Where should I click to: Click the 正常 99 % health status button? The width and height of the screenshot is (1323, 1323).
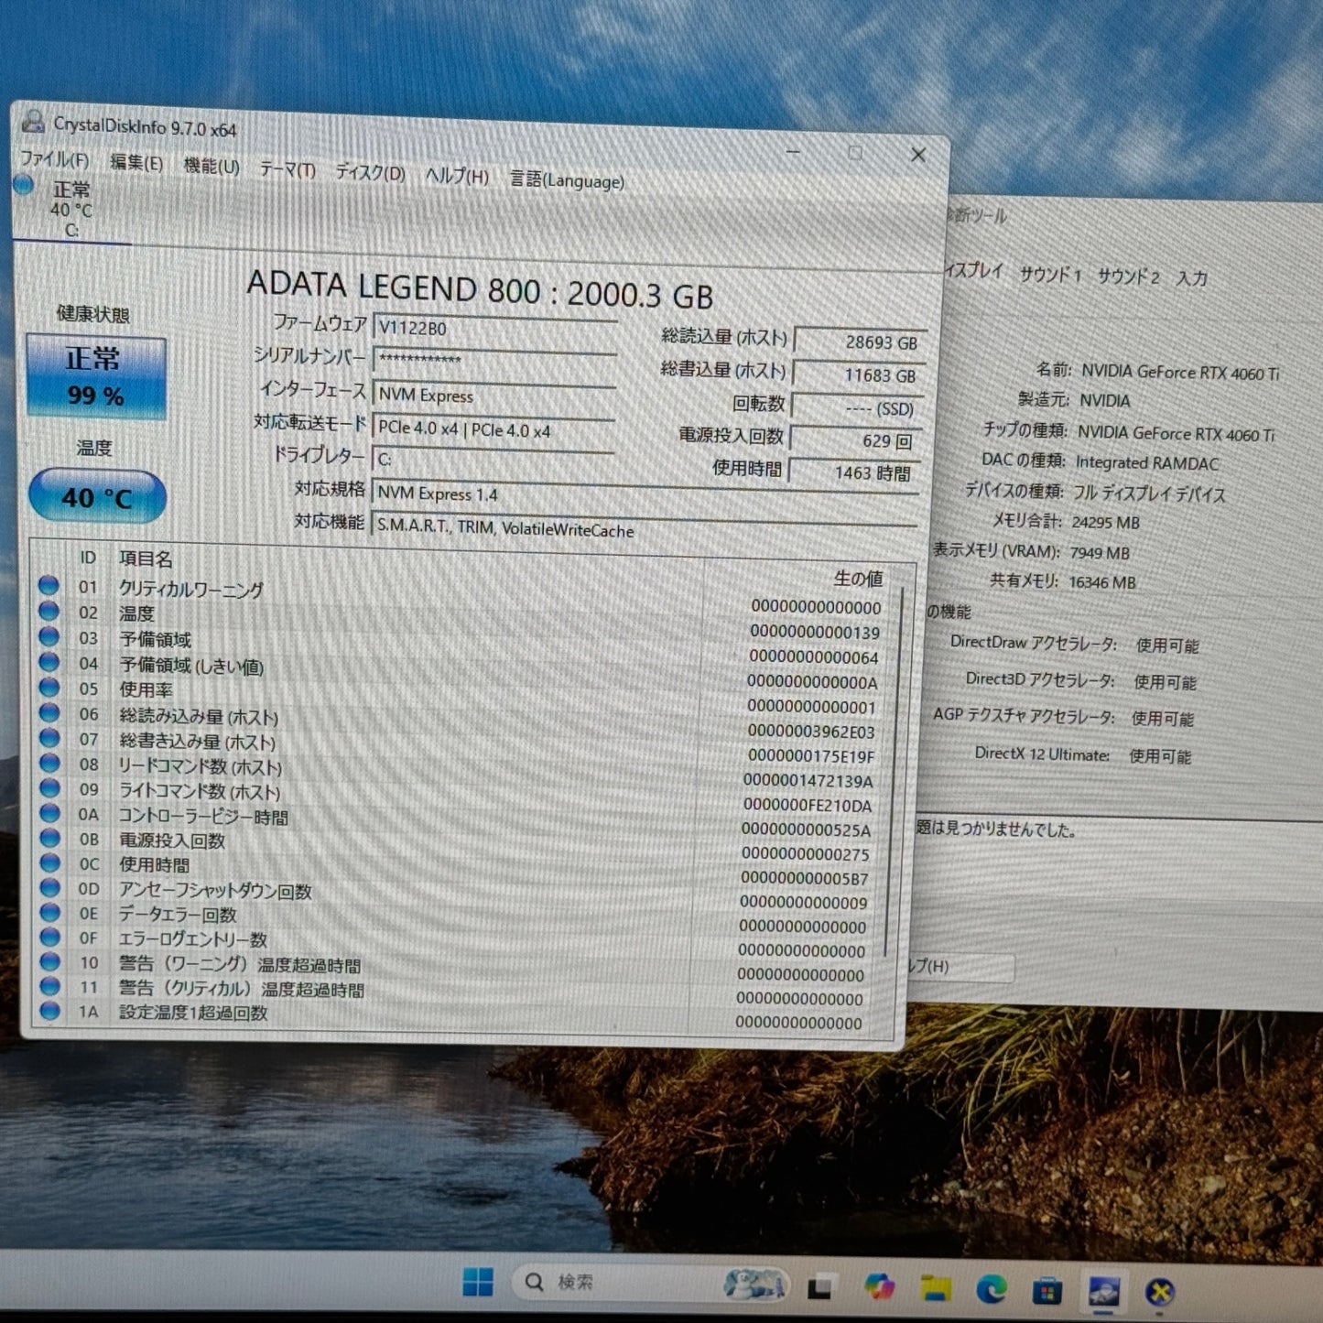click(x=96, y=377)
